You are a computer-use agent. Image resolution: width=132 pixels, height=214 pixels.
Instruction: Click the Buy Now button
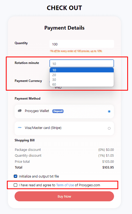click(64, 196)
